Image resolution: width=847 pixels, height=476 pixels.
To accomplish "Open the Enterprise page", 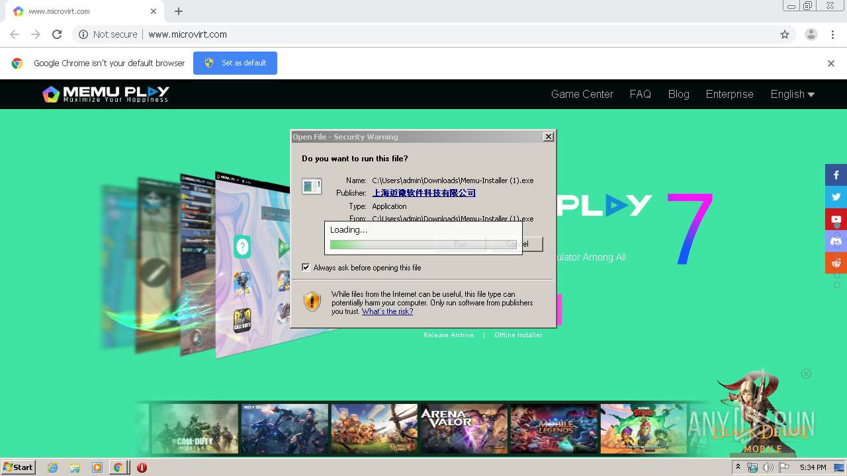I will pyautogui.click(x=729, y=94).
